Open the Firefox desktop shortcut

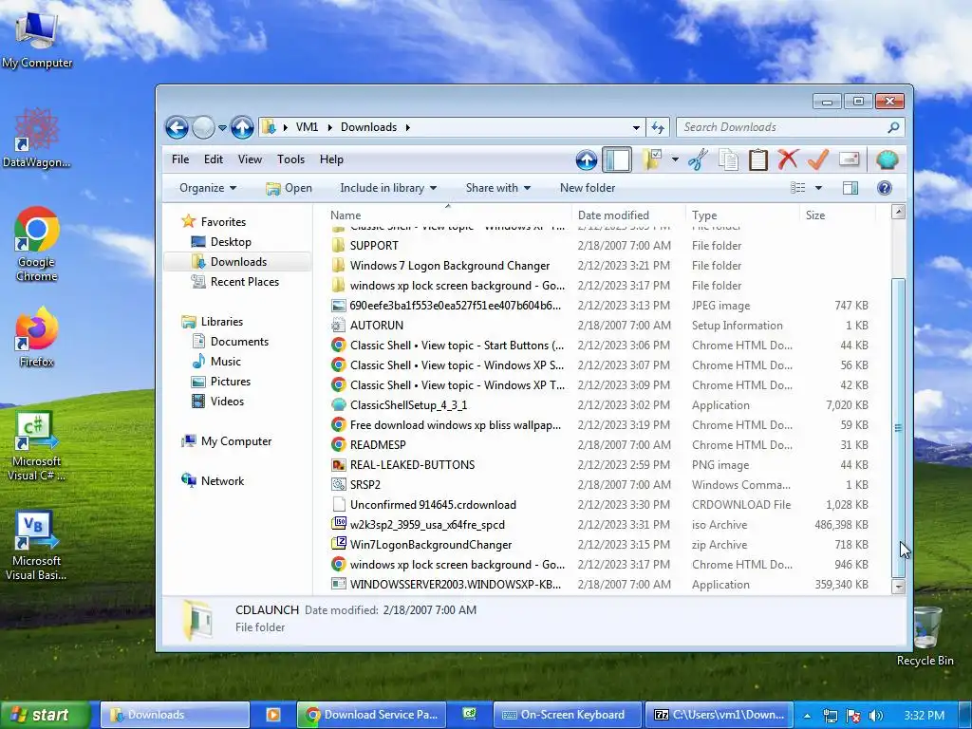pos(37,338)
